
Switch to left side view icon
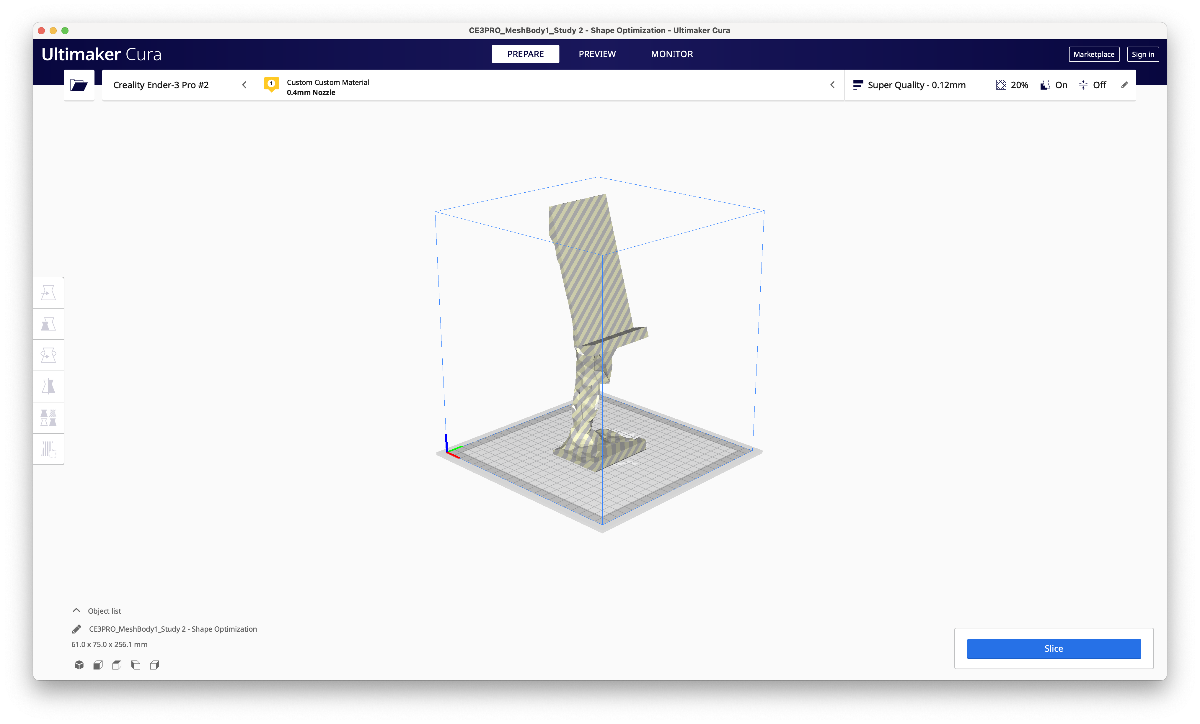[x=136, y=665]
